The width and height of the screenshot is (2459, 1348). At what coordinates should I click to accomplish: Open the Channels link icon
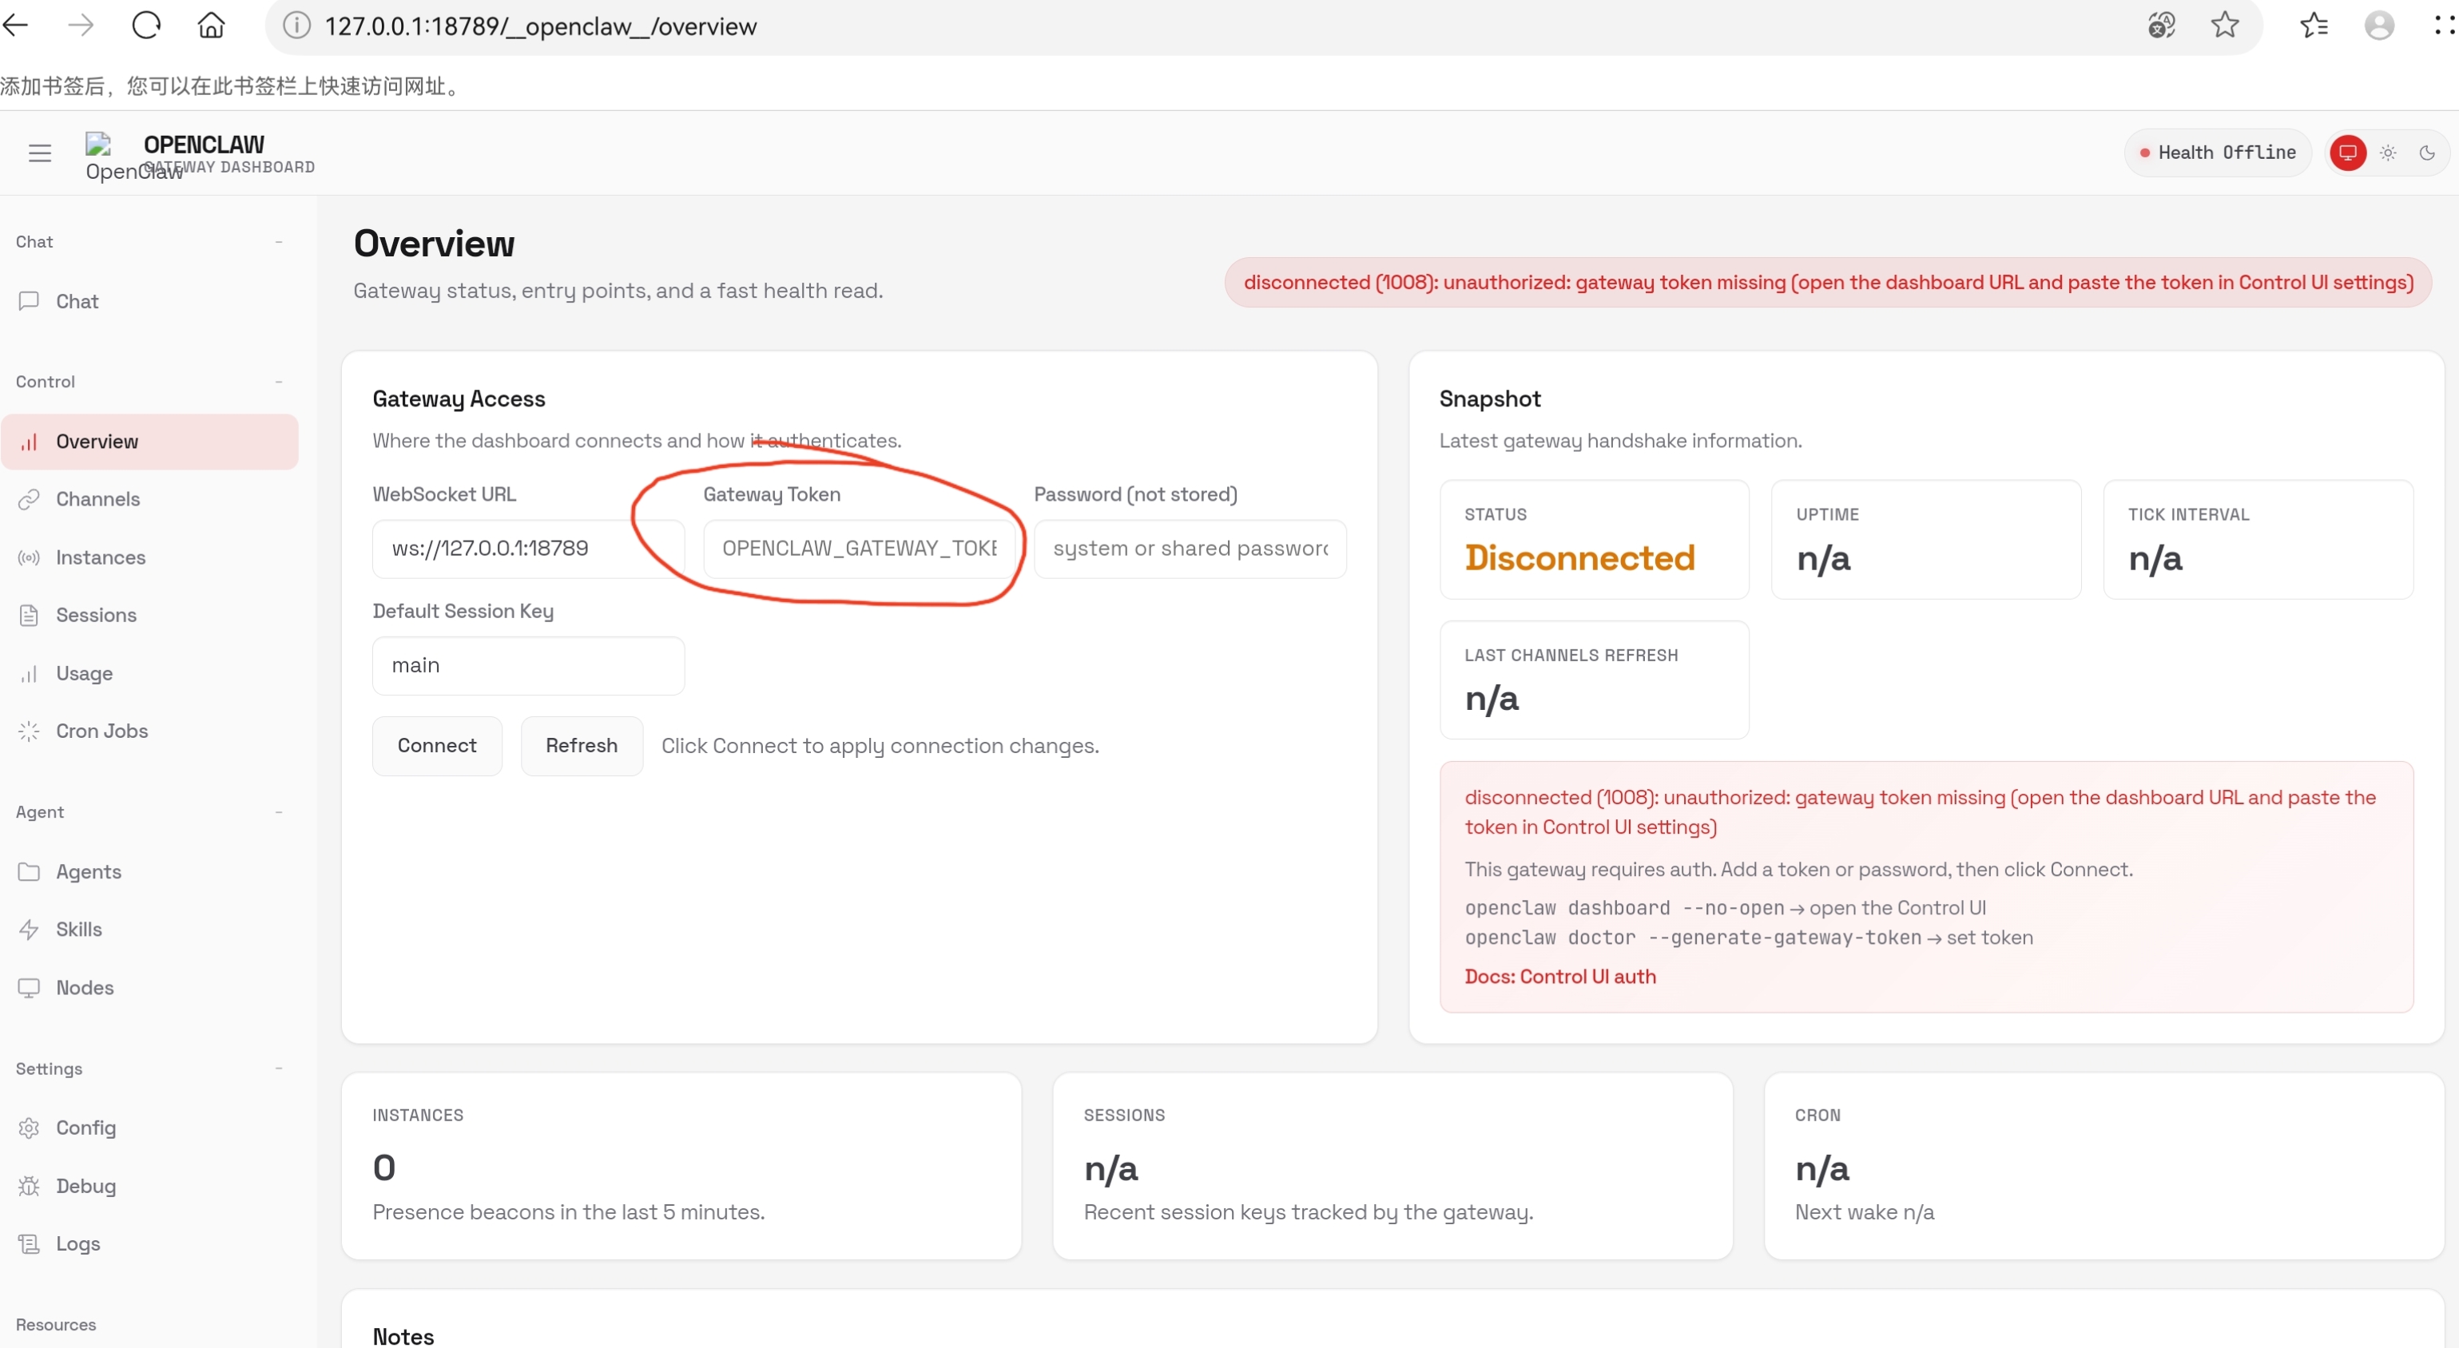point(29,499)
